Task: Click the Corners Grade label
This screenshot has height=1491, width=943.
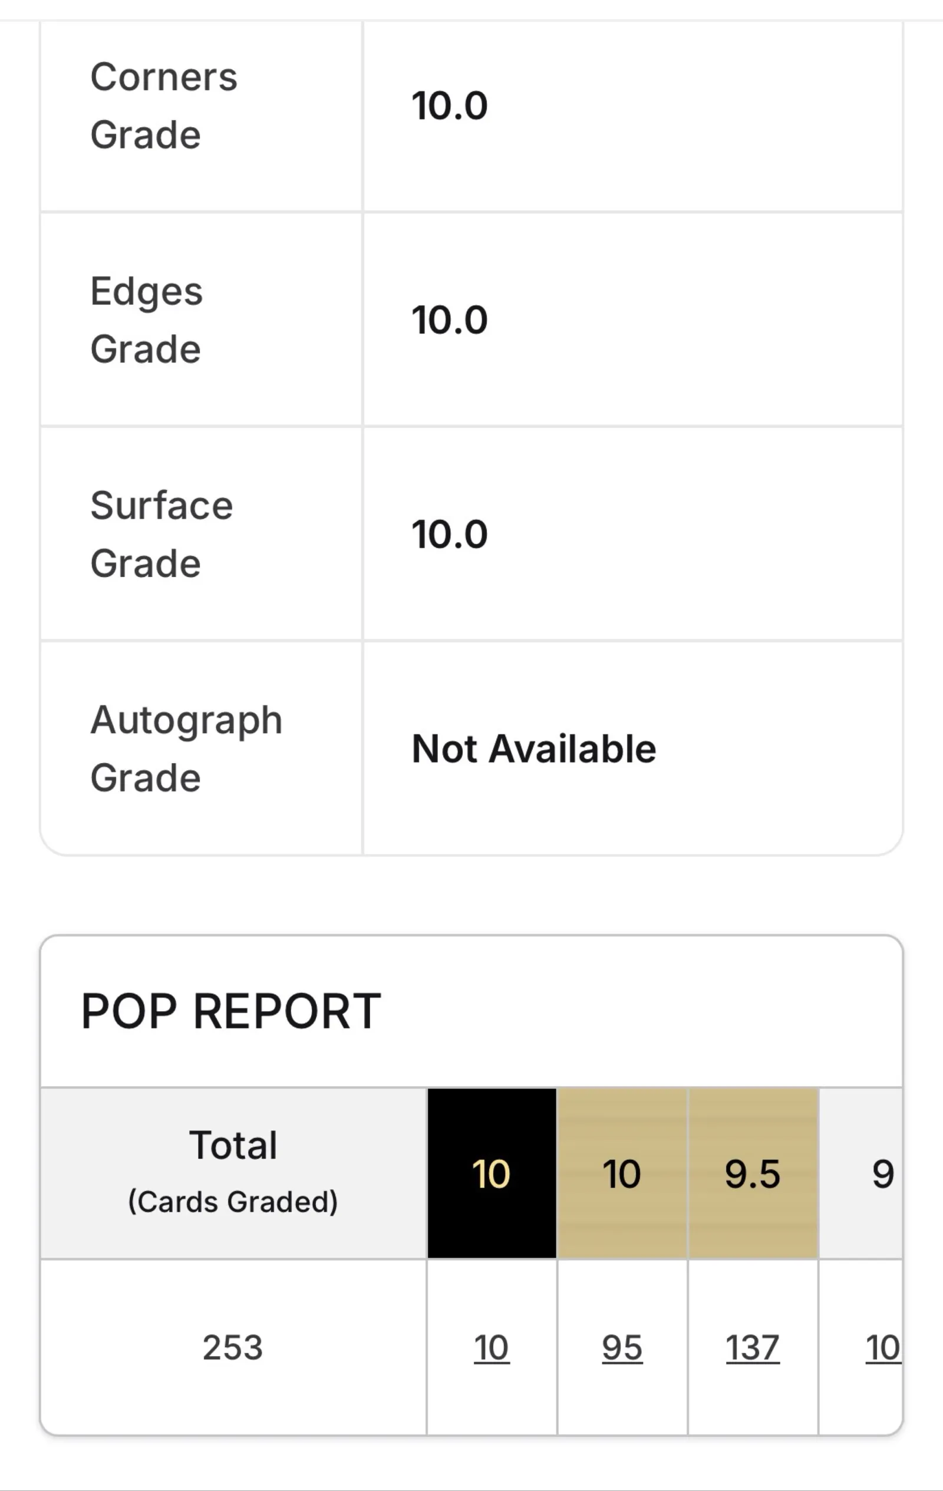Action: [164, 105]
